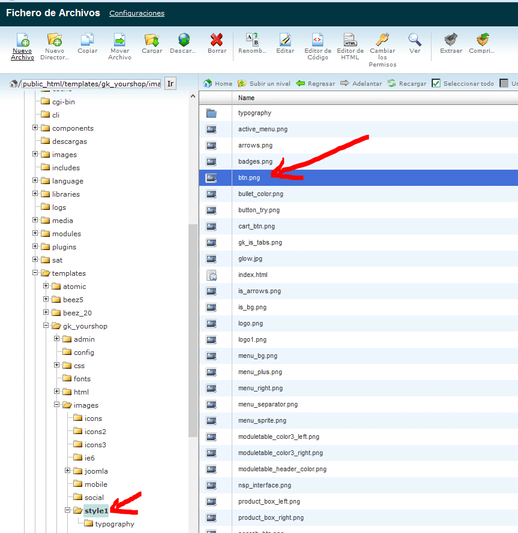Screen dimensions: 518x533
Task: Click the Renombrar toolbar icon
Action: [x=252, y=40]
